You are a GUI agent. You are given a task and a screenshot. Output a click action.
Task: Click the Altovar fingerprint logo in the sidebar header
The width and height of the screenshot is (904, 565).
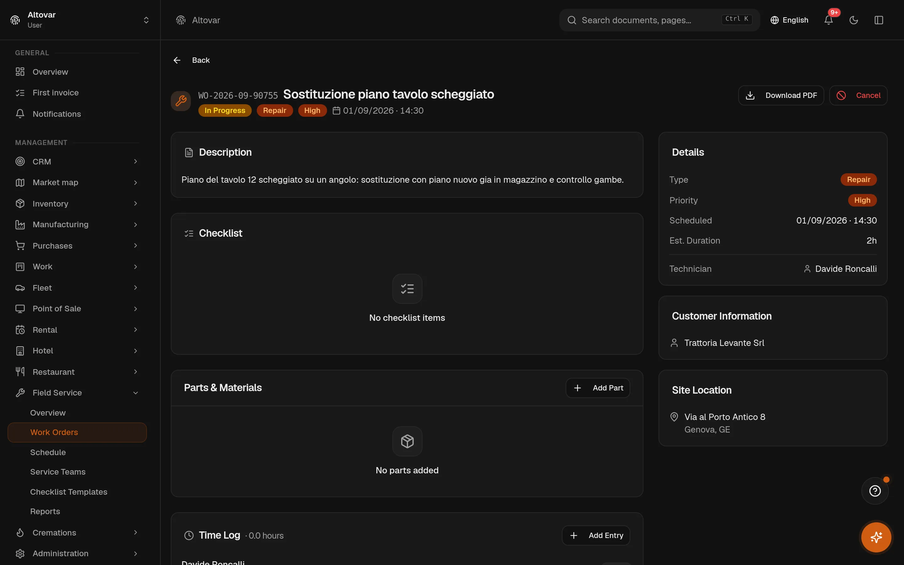point(15,20)
